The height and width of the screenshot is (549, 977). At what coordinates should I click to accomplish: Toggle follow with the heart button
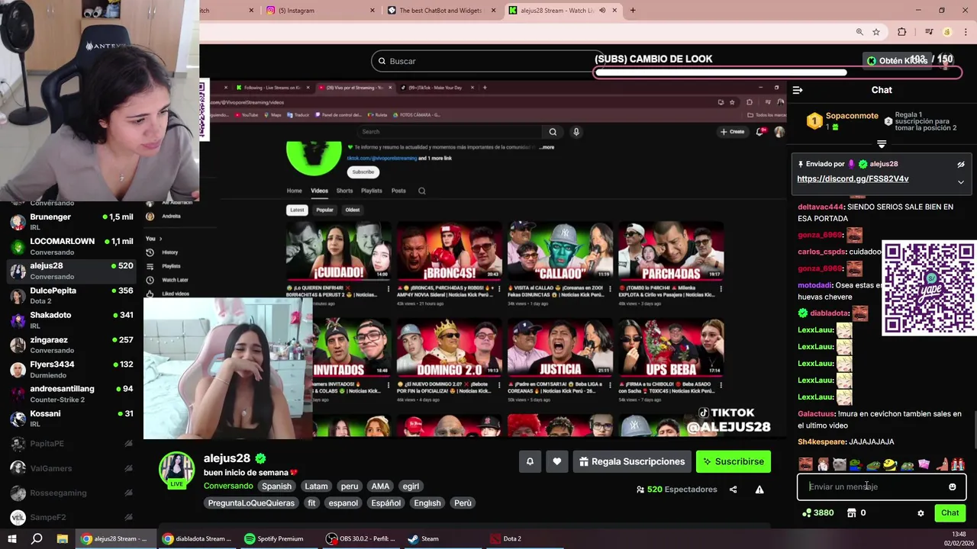click(557, 461)
